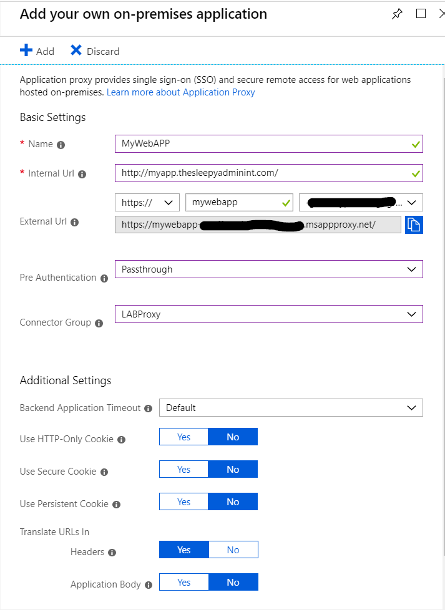Enable Use HTTP-Only Cookie with Yes
445x610 pixels.
pyautogui.click(x=183, y=437)
